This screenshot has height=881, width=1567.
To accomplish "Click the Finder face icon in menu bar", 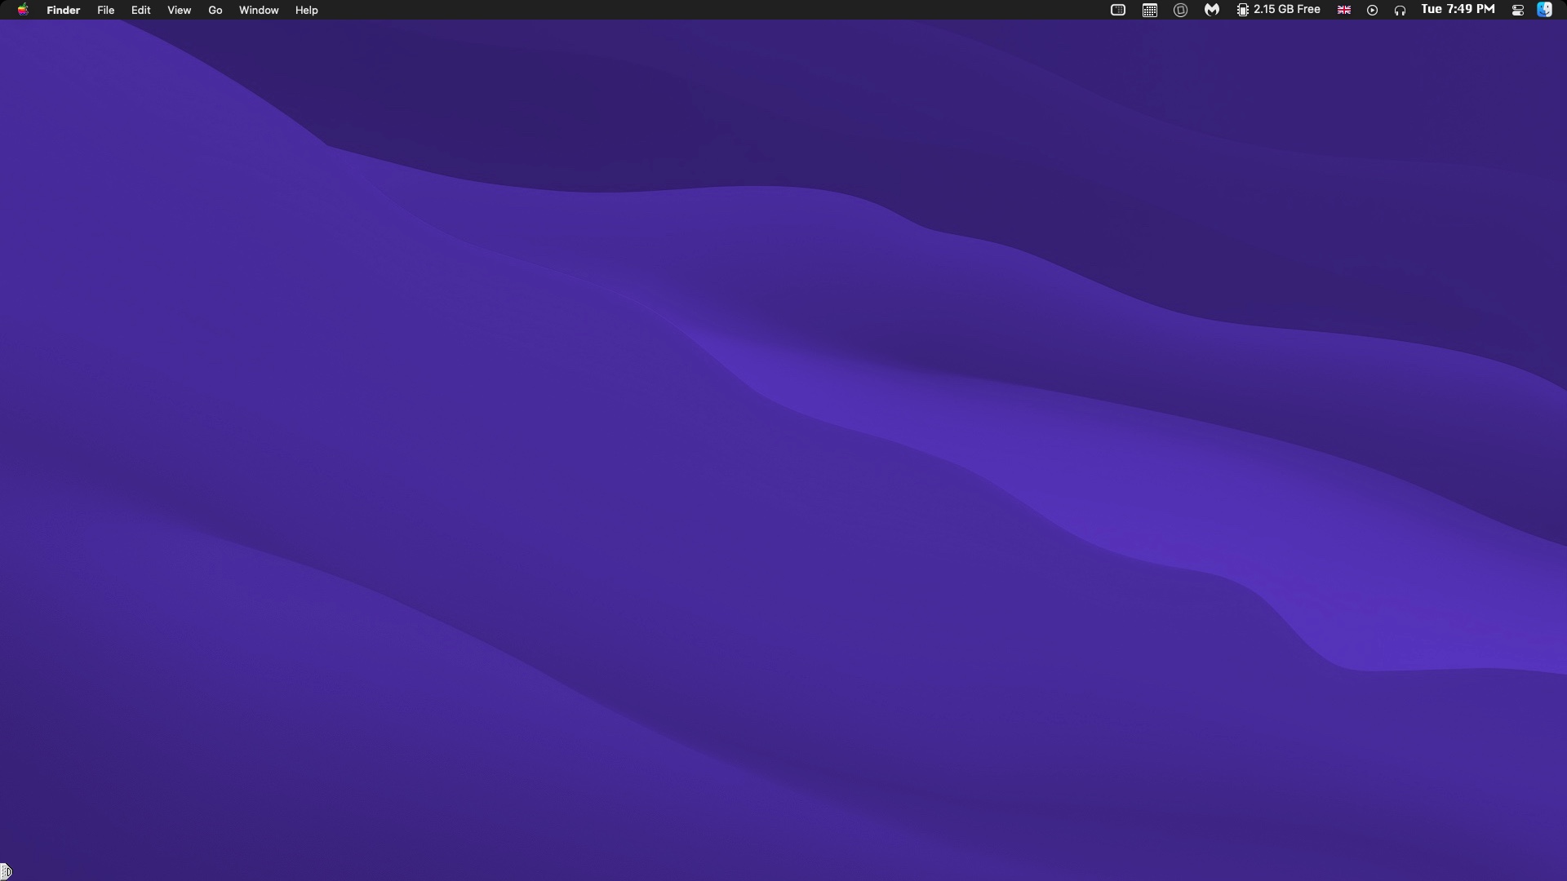I will pyautogui.click(x=1544, y=10).
